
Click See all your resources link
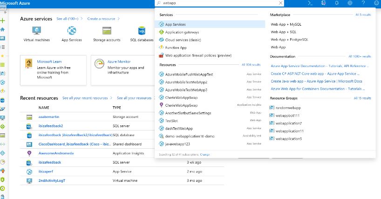pyautogui.click(x=134, y=98)
